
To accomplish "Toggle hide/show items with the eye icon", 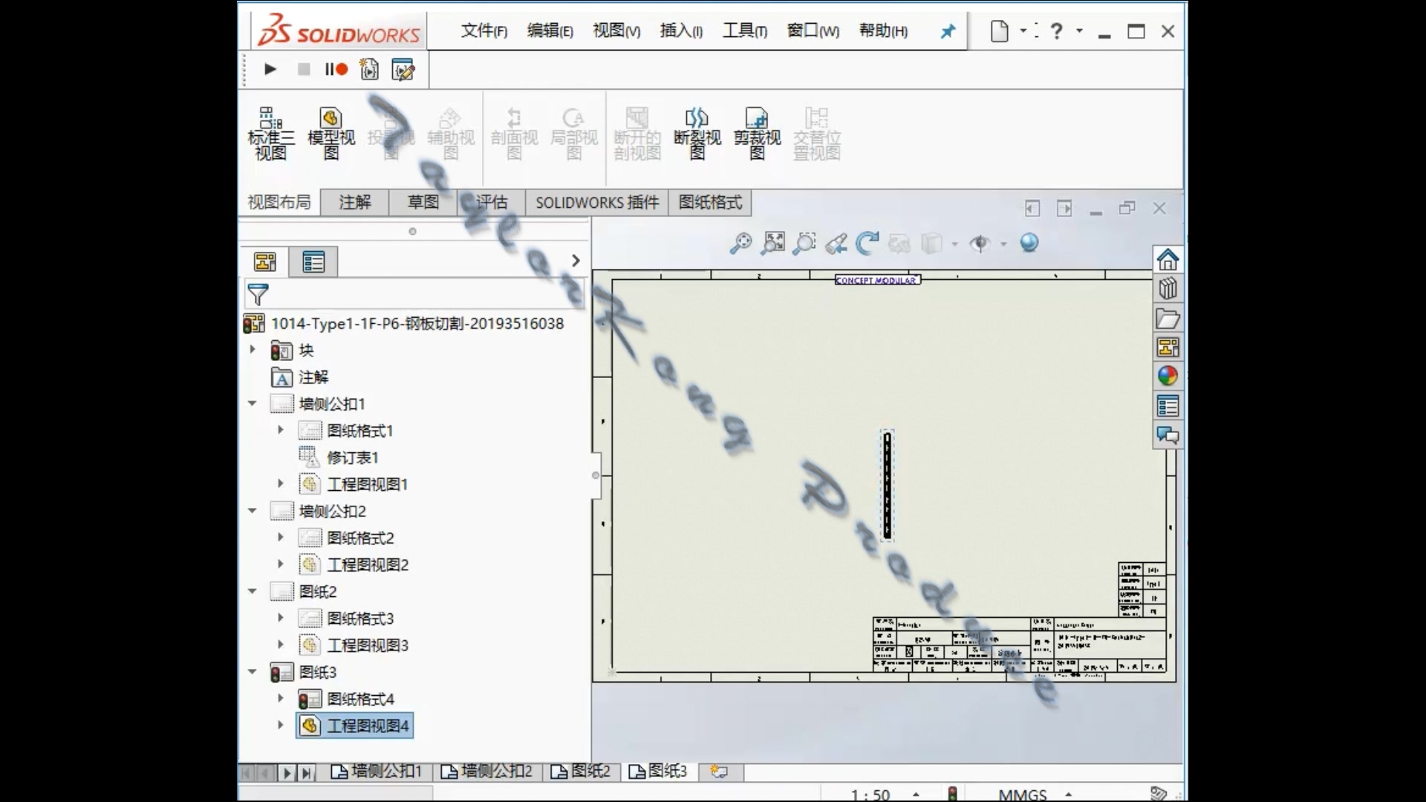I will [982, 243].
